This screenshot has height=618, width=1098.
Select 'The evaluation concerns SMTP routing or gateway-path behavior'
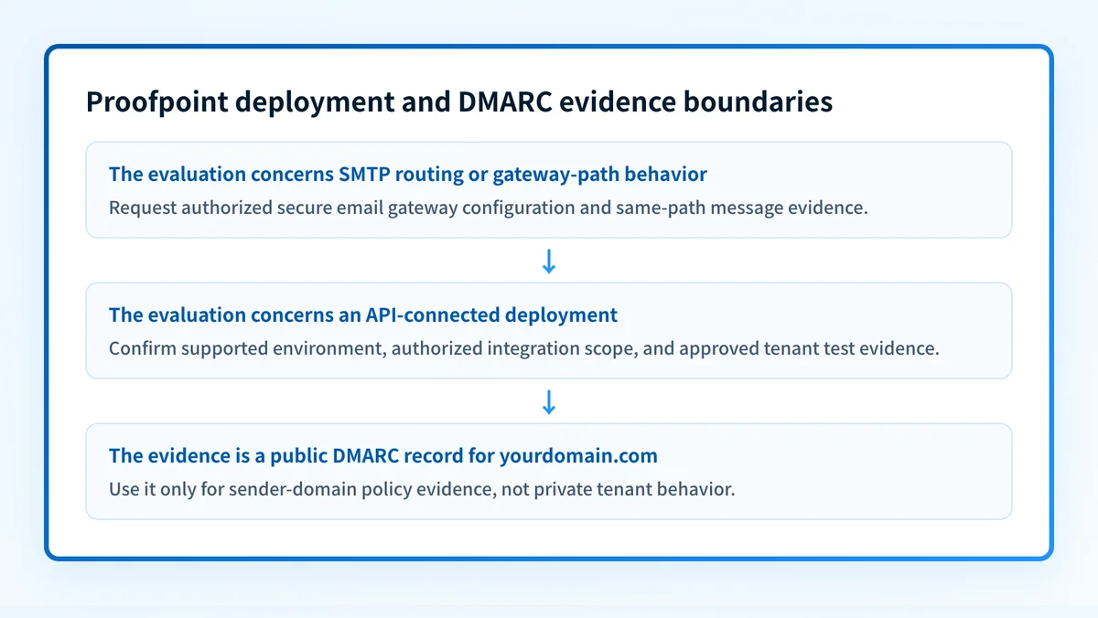408,174
